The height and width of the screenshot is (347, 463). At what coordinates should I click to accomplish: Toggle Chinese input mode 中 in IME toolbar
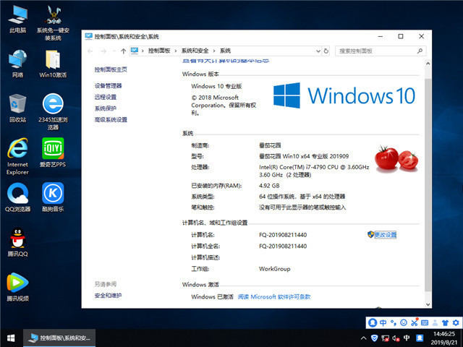383,322
